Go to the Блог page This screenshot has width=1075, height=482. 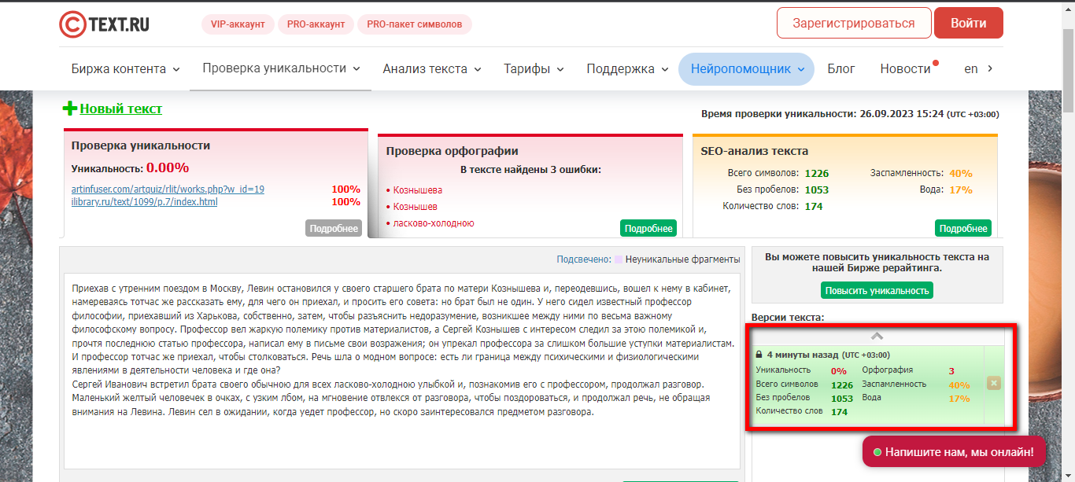[841, 68]
